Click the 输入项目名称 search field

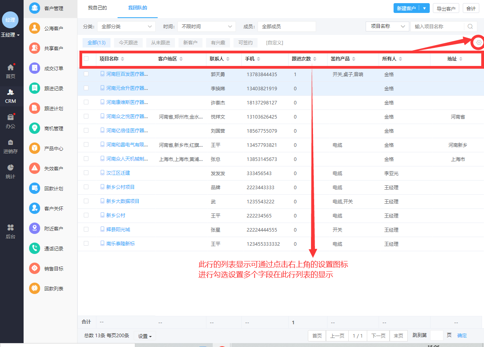tap(438, 26)
